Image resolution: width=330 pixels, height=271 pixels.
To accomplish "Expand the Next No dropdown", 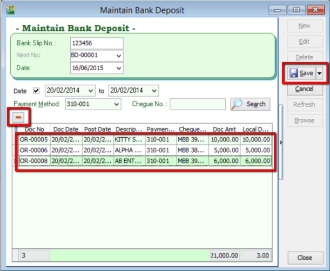I will pyautogui.click(x=118, y=56).
